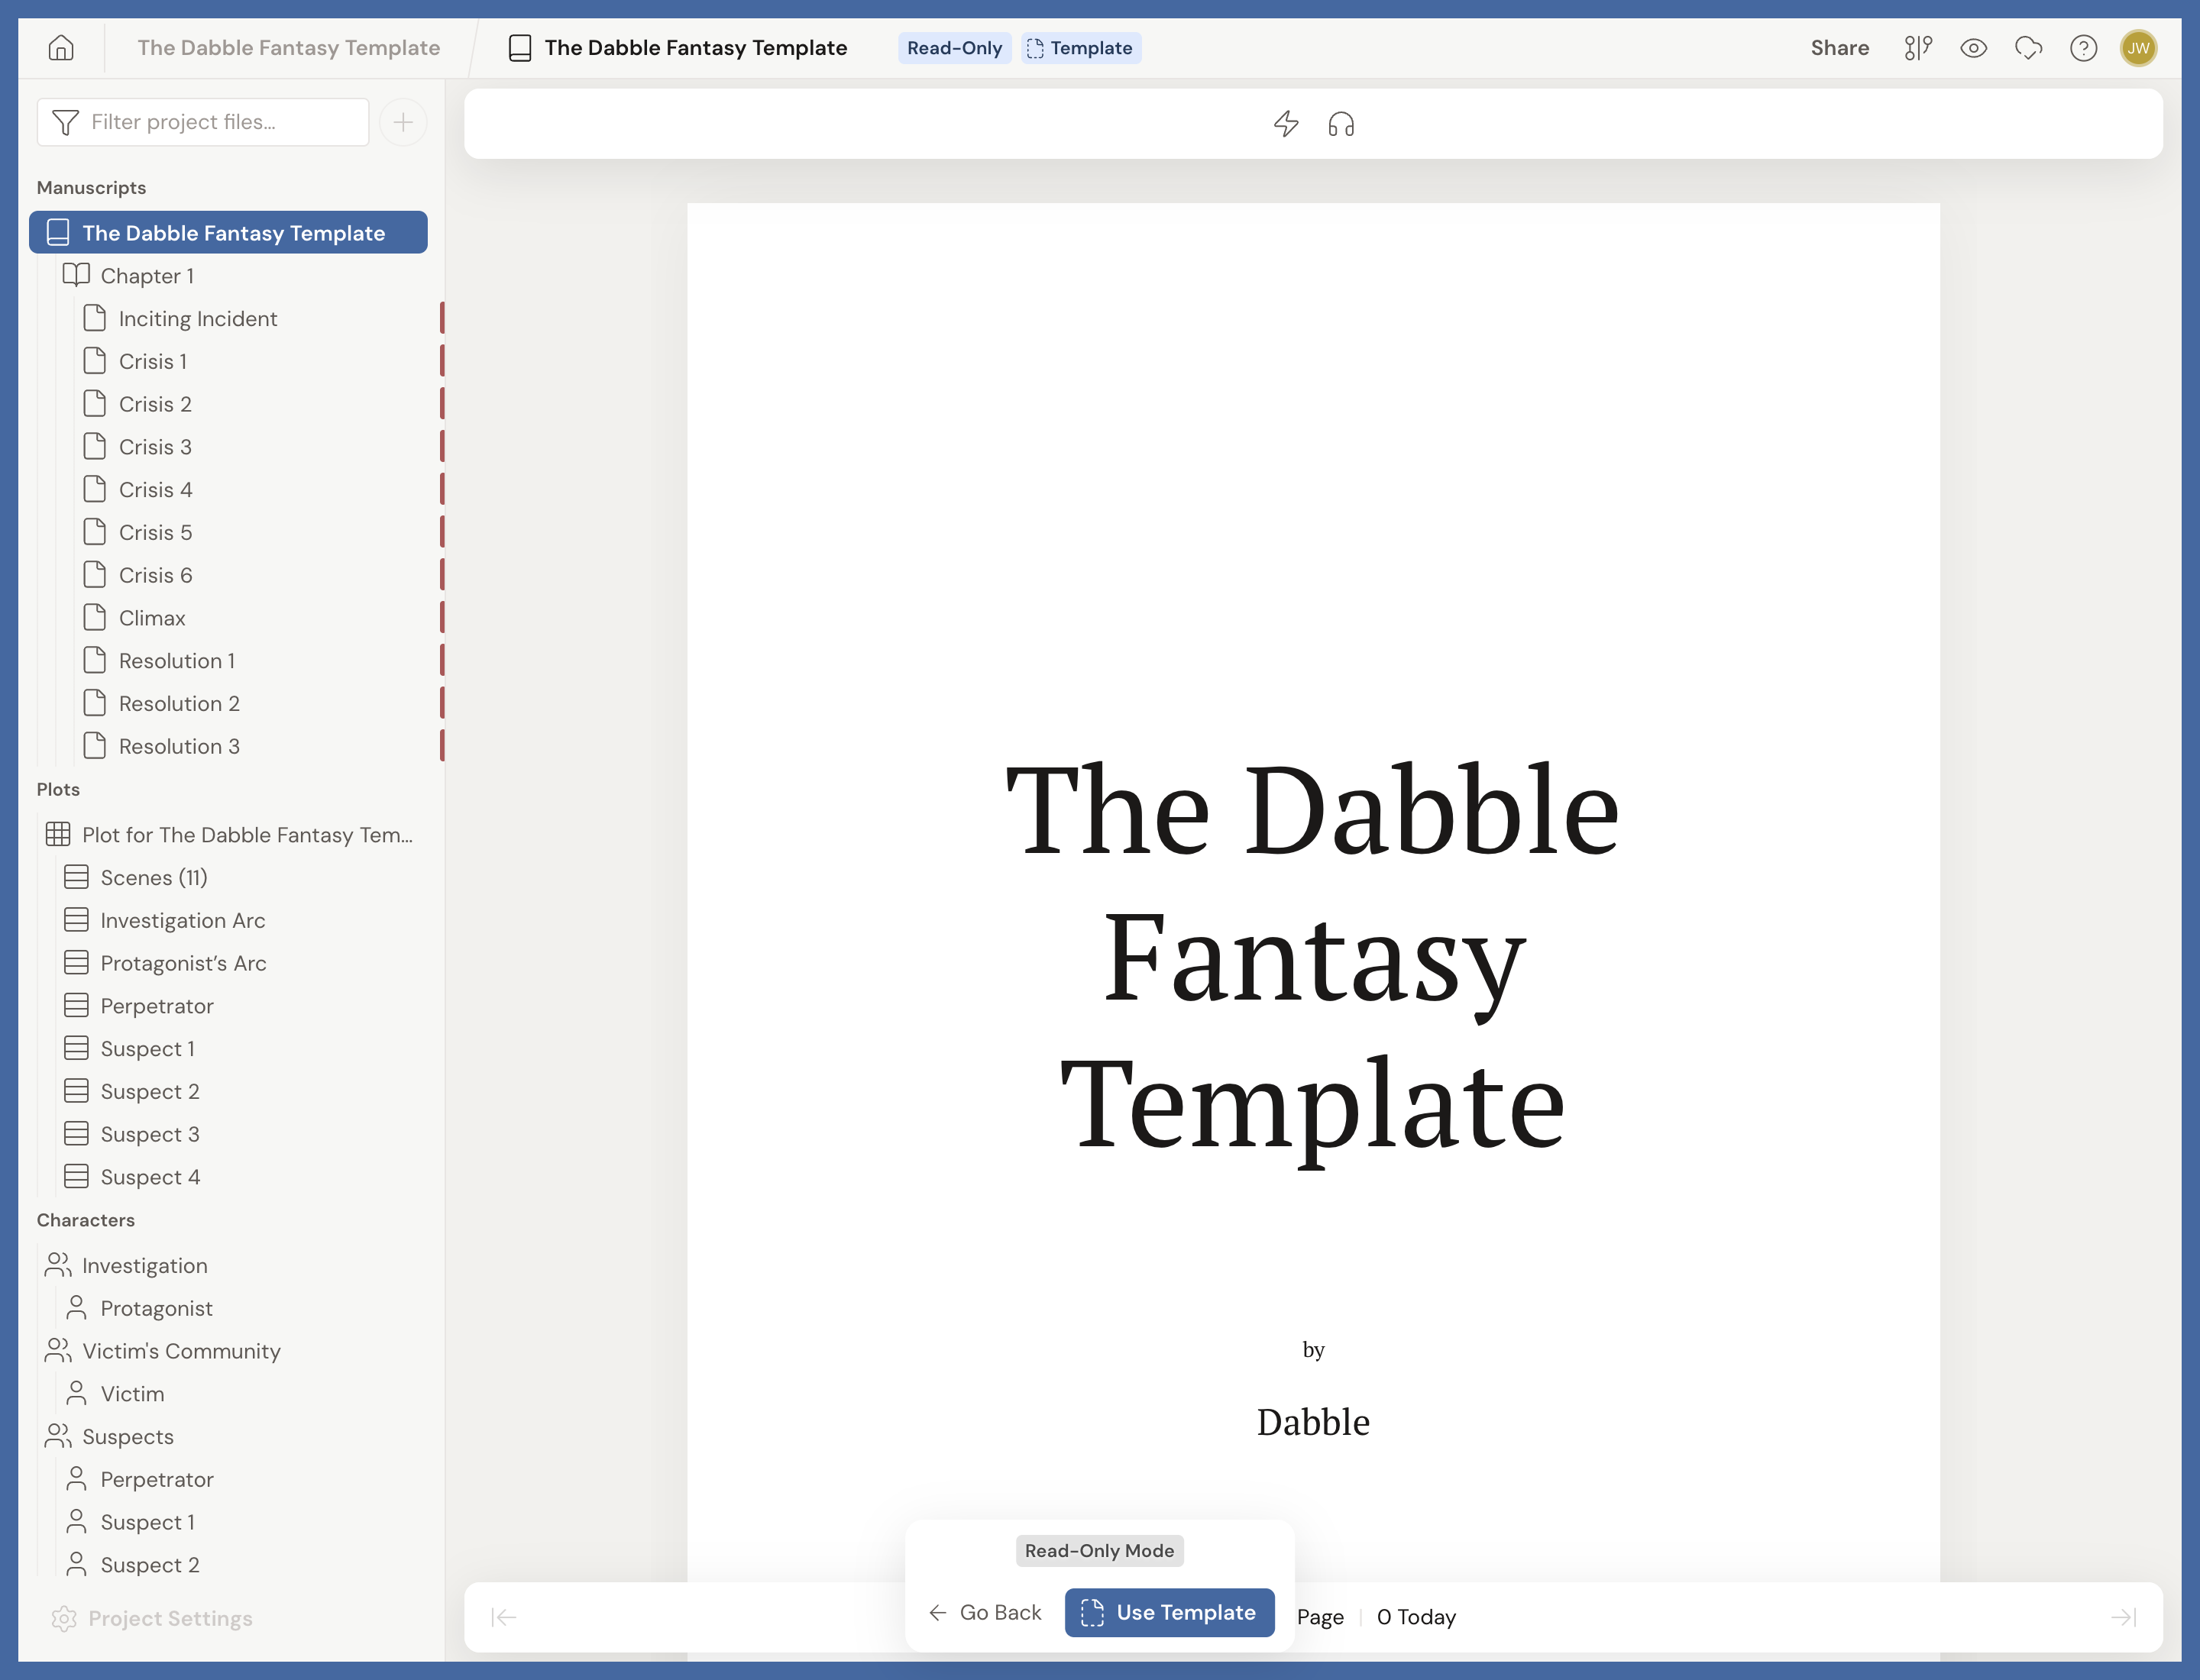Click the Chapter 1 open-book icon
Viewport: 2200px width, 1680px height.
[76, 275]
